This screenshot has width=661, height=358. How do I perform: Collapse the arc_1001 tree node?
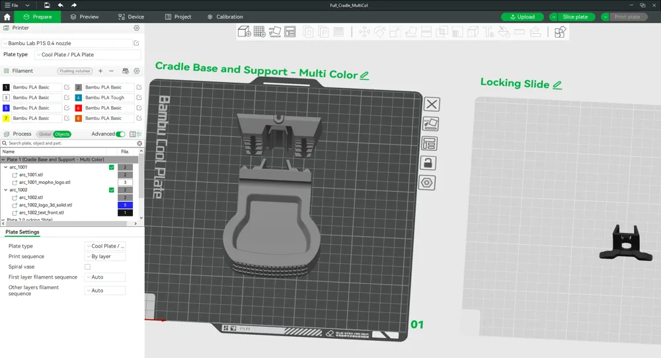5,167
